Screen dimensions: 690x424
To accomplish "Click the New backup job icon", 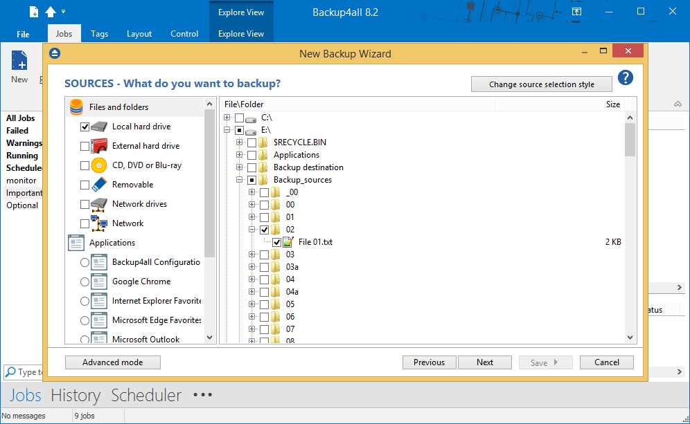I will 19,62.
